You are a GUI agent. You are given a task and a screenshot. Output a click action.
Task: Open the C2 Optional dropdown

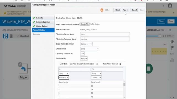(x=96, y=78)
